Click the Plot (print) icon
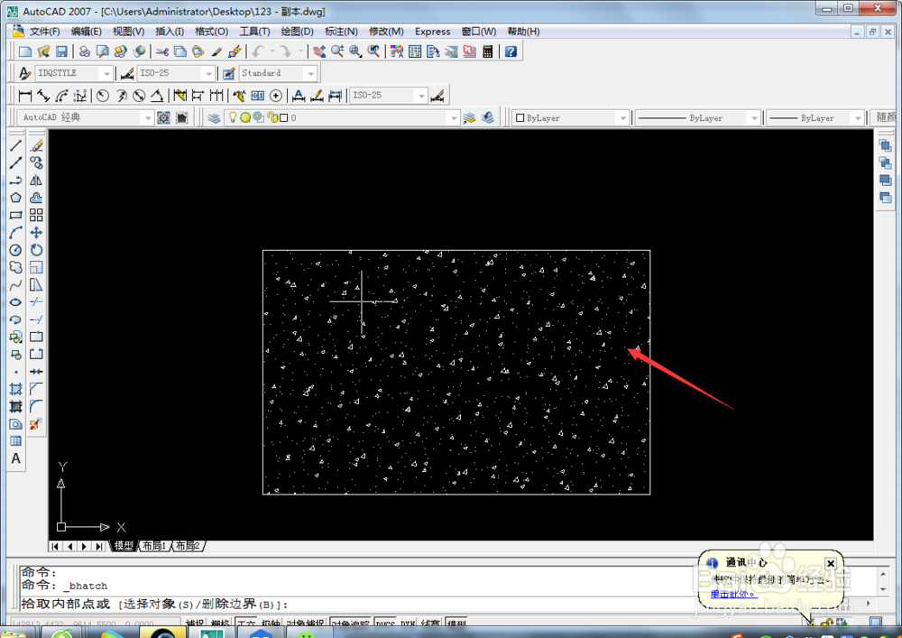 85,51
